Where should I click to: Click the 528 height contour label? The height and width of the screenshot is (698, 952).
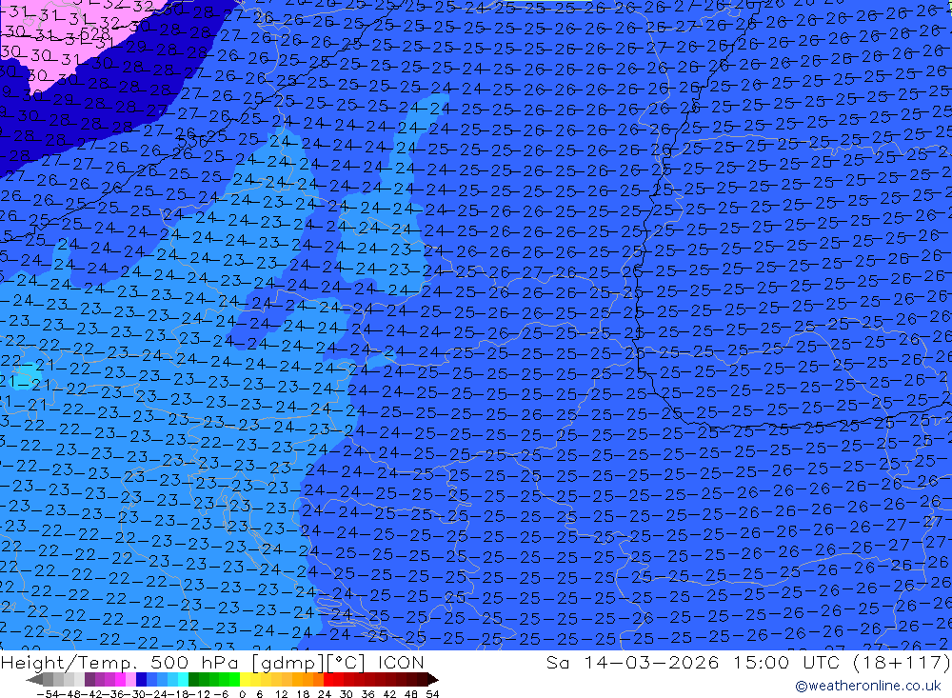pos(94,34)
